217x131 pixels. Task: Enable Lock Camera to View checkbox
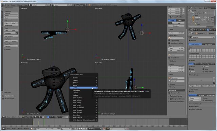coord(169,43)
